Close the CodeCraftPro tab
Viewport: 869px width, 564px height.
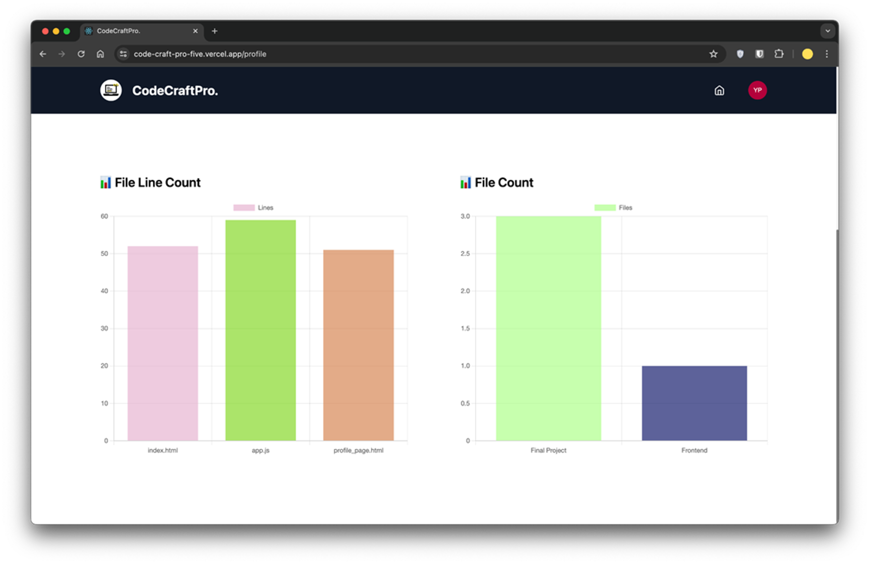[x=195, y=31]
